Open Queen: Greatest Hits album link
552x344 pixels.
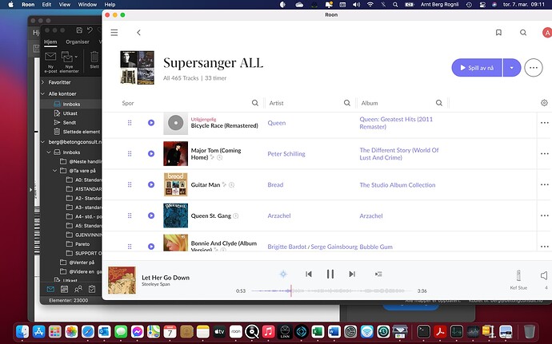[396, 123]
